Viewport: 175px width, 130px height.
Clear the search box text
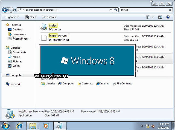(x=170, y=10)
